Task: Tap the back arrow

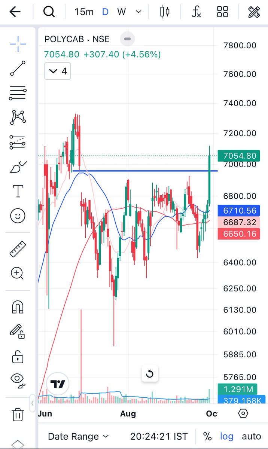Action: click(15, 12)
